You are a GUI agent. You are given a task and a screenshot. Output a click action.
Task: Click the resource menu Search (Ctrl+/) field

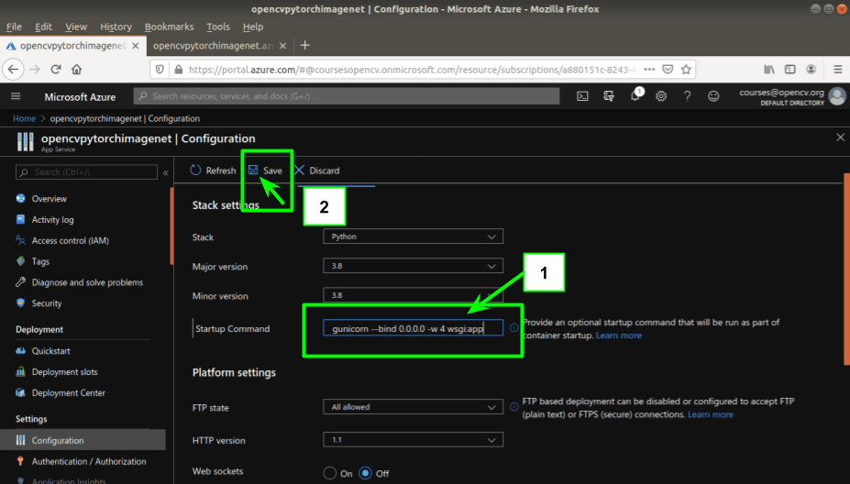[87, 172]
